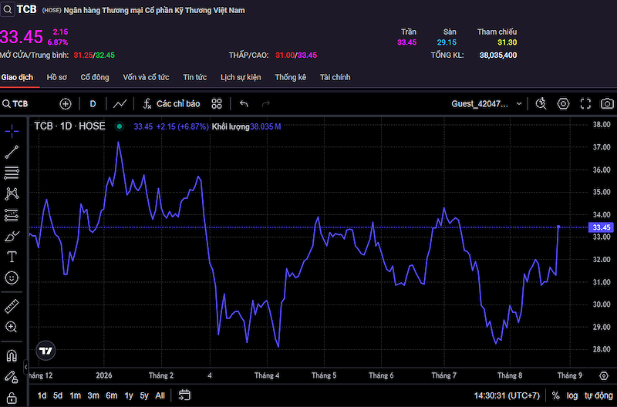Viewport: 617px width, 407px height.
Task: Open price scale settings gear icon
Action: tap(604, 376)
